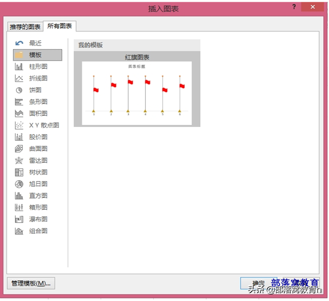Click the 股价图 text label

tap(38, 137)
